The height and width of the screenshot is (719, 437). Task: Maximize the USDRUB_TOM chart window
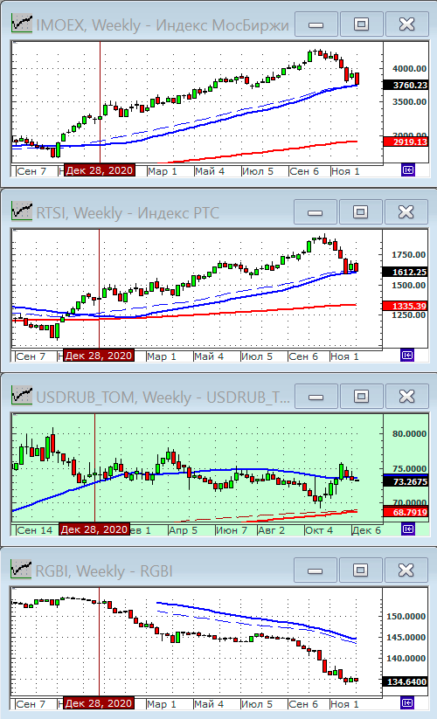[361, 396]
